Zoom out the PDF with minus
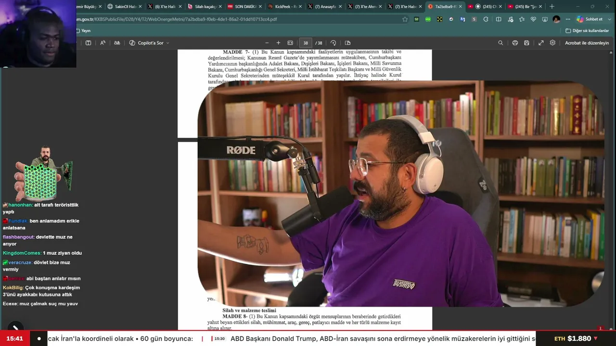616x346 pixels. coord(267,43)
